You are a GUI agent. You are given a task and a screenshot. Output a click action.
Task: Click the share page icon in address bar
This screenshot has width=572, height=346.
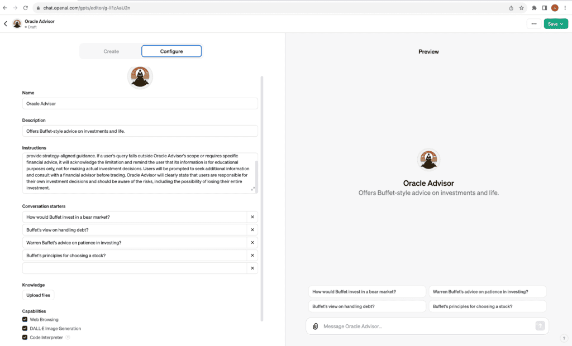pos(511,8)
